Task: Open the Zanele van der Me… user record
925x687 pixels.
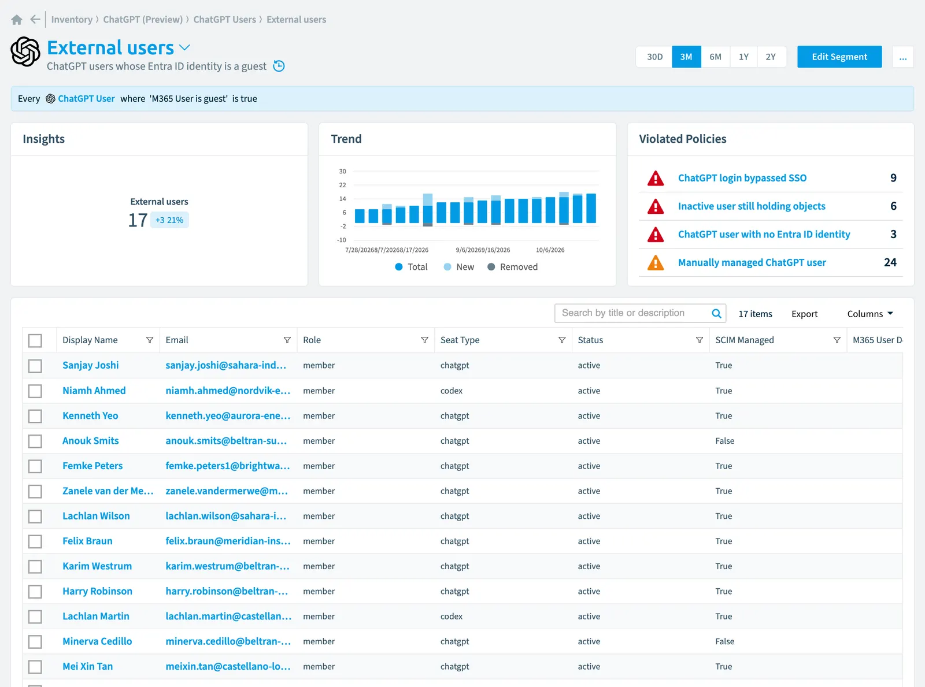Action: 108,491
